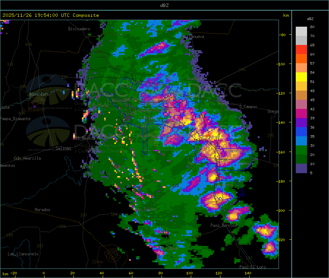Select the brown 48 dBZ color swatch
Image resolution: width=329 pixels, height=278 pixels.
click(301, 95)
